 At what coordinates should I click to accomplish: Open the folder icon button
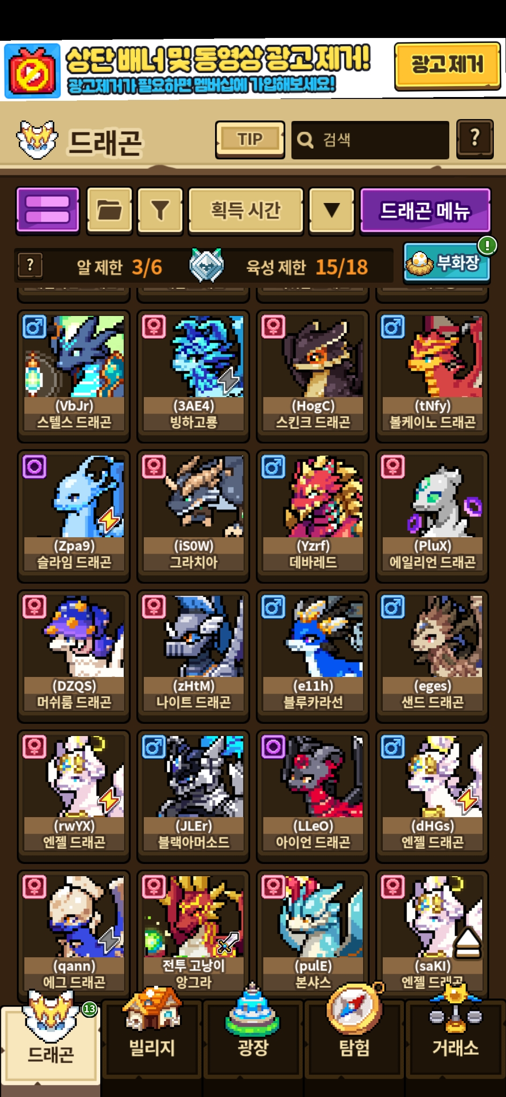point(110,210)
